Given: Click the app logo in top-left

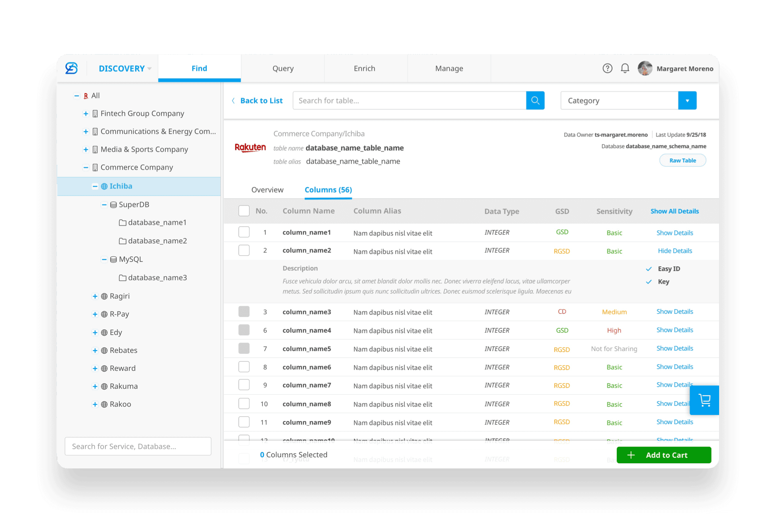Looking at the screenshot, I should tap(72, 69).
